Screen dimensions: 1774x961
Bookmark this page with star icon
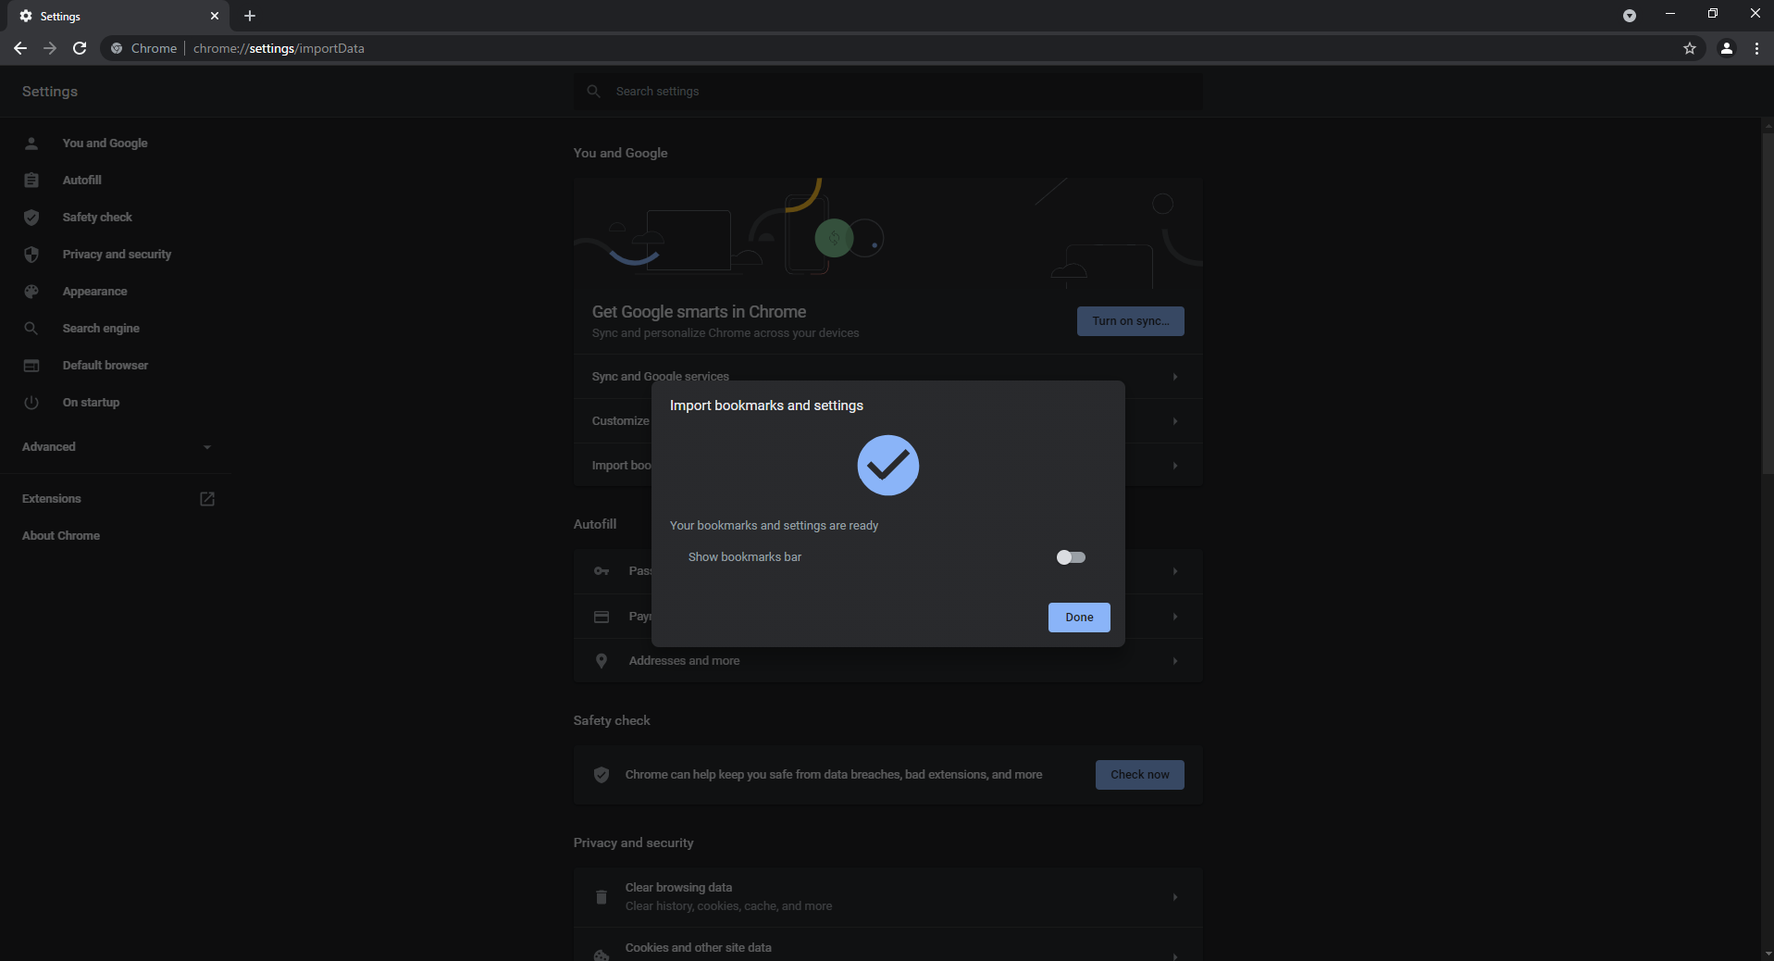pos(1690,48)
